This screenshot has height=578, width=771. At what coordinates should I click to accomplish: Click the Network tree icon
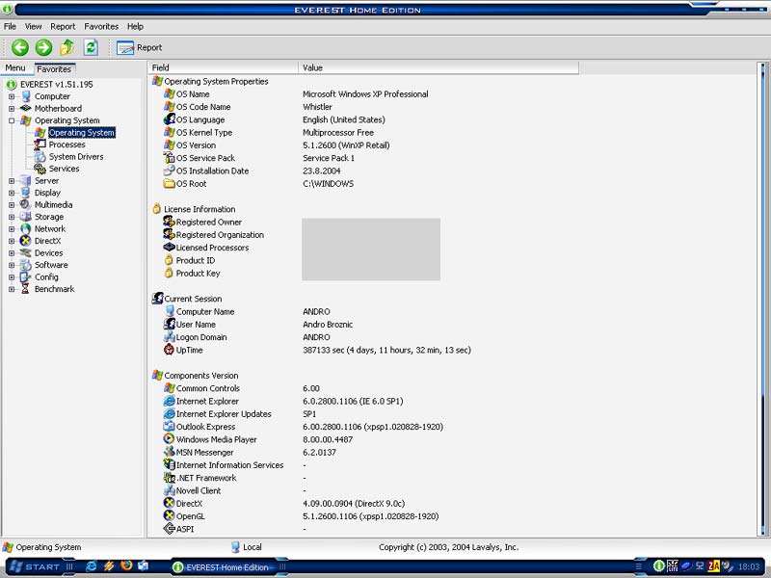tap(26, 229)
